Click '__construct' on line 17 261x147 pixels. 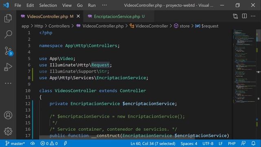point(106,136)
